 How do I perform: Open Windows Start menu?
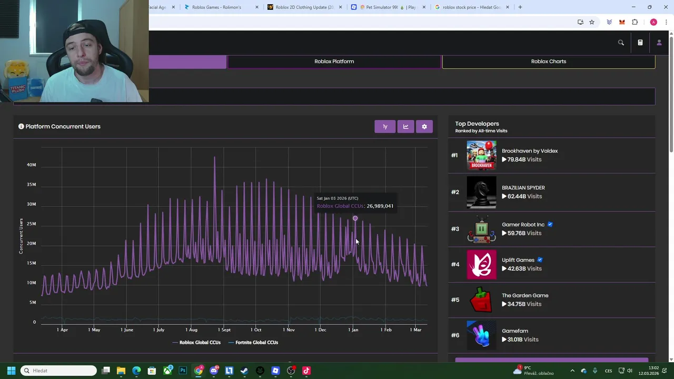[x=11, y=371]
